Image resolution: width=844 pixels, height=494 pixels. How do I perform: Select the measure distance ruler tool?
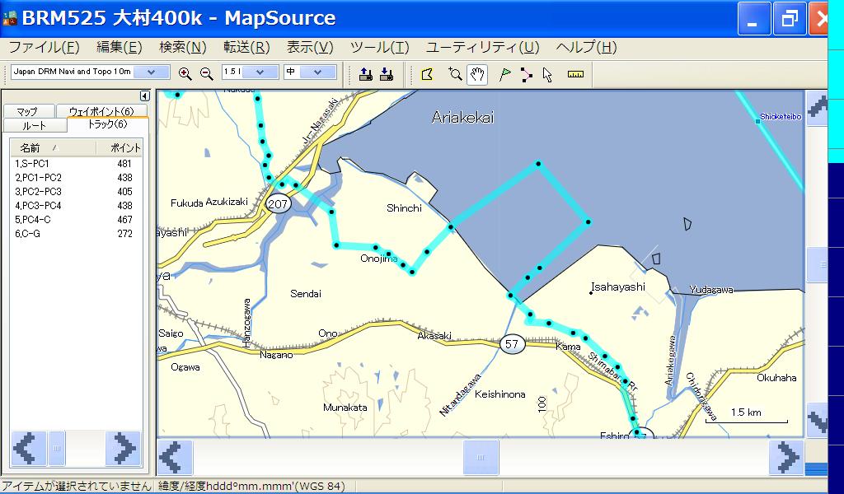click(575, 74)
